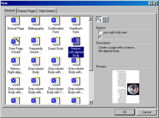Enable Just add Web task checkbox
Screen dimensions: 159x118
click(x=100, y=32)
